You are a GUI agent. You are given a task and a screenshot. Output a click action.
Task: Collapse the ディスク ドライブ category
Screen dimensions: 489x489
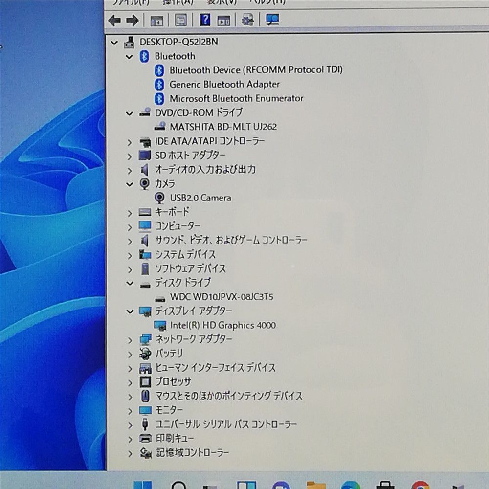pyautogui.click(x=130, y=283)
